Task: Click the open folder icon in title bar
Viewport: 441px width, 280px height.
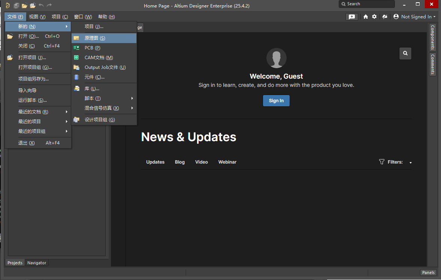Action: tap(24, 5)
